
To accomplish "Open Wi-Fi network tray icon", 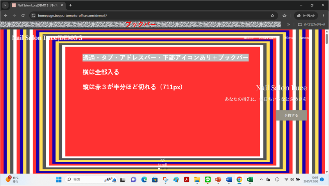I will point(286,179).
